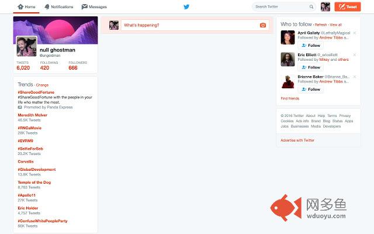Click the @ungoldman handle
Viewport: 374px width, 234px height.
tap(50, 56)
